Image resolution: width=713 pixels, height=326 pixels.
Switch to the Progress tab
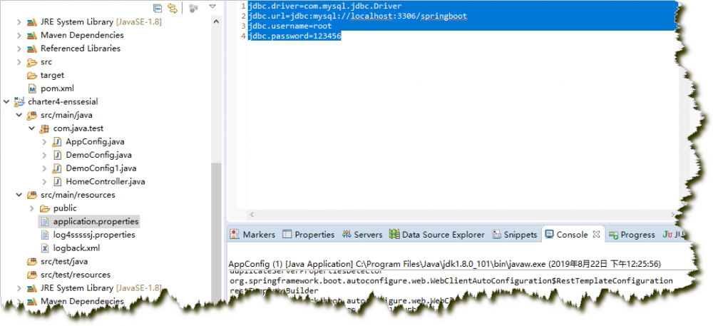pyautogui.click(x=632, y=235)
